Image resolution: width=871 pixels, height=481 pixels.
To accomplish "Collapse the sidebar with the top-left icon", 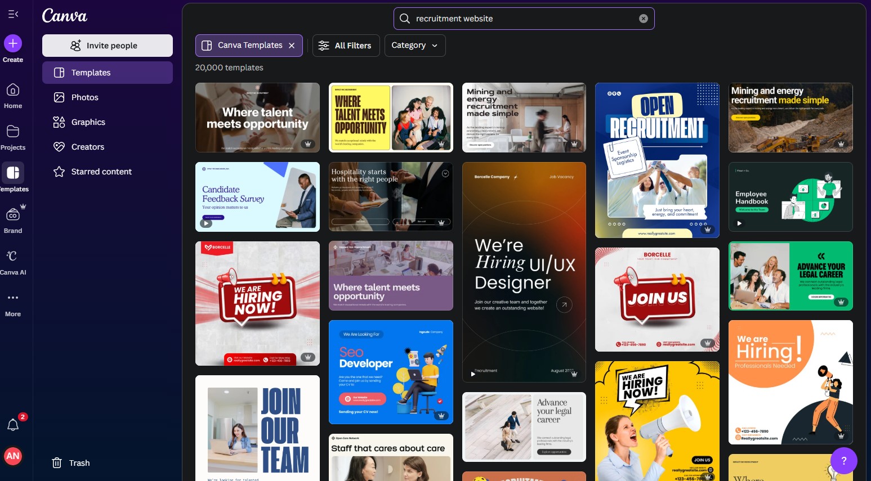I will [x=12, y=14].
